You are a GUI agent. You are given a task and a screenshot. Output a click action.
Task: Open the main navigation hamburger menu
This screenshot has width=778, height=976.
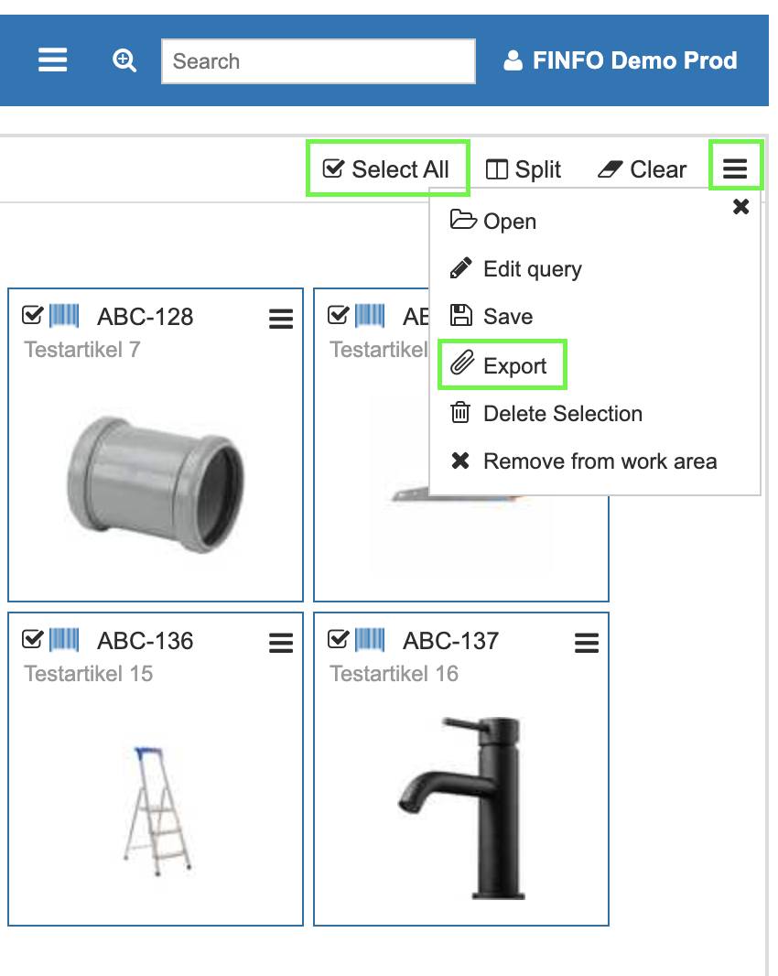click(x=52, y=60)
